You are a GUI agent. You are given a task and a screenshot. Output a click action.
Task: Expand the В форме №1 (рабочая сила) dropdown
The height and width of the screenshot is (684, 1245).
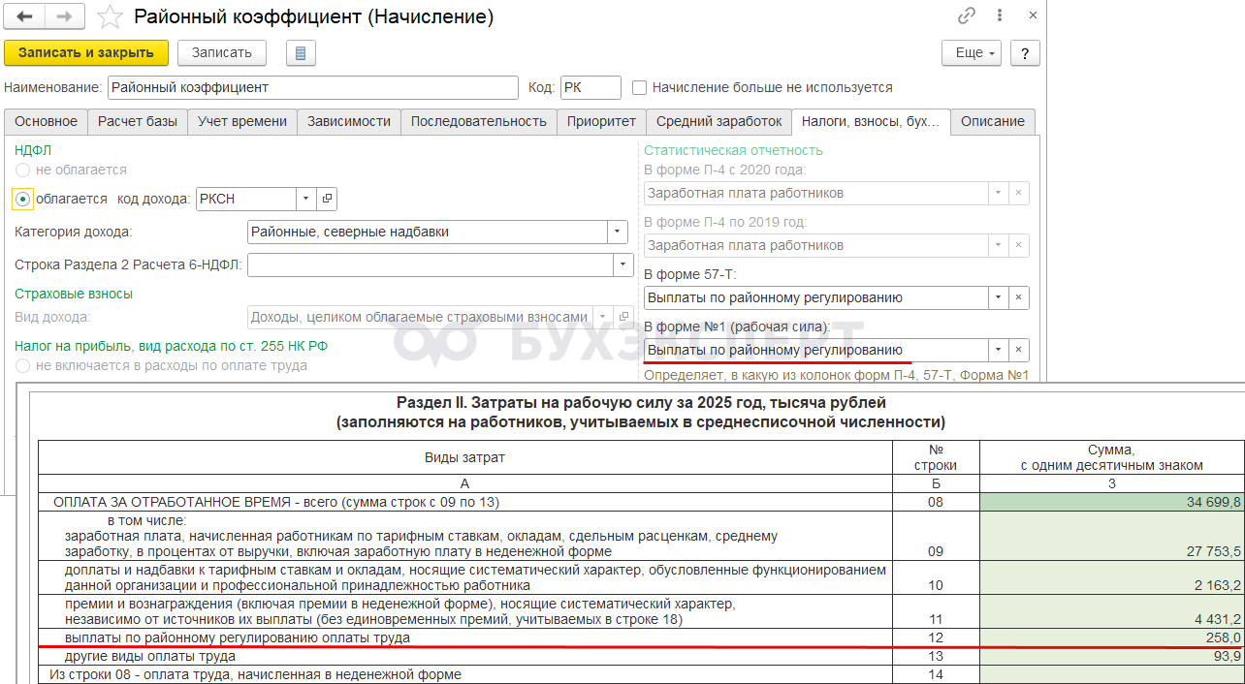pyautogui.click(x=999, y=350)
